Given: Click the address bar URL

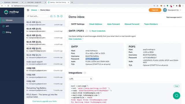Looking at the screenshot, I should tap(26, 6).
